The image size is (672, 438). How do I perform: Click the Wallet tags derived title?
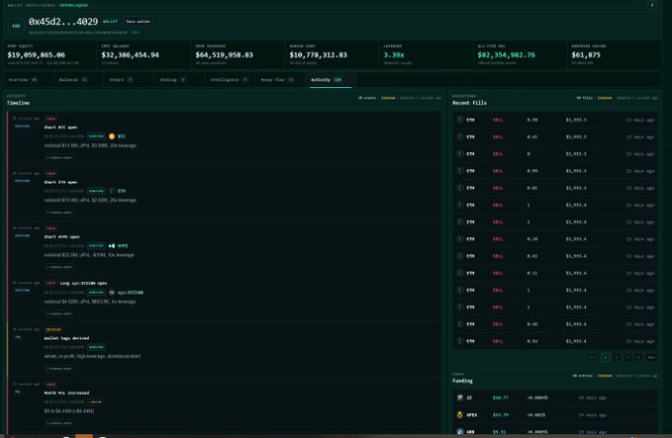coord(66,338)
